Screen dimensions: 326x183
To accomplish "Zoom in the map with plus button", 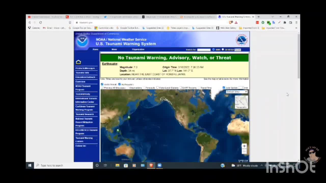I will tap(244, 146).
